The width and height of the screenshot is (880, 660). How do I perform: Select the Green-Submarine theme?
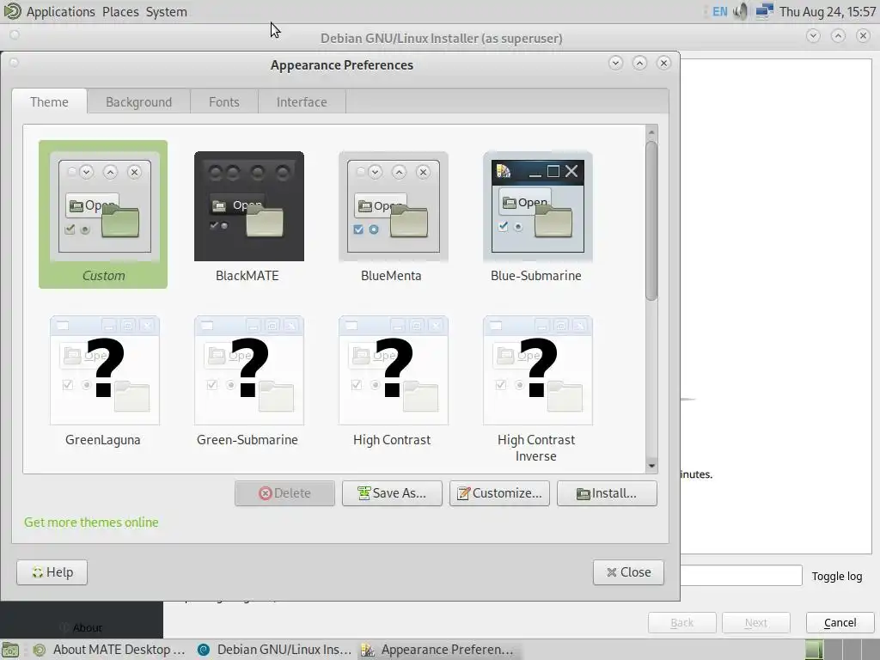[x=248, y=381]
